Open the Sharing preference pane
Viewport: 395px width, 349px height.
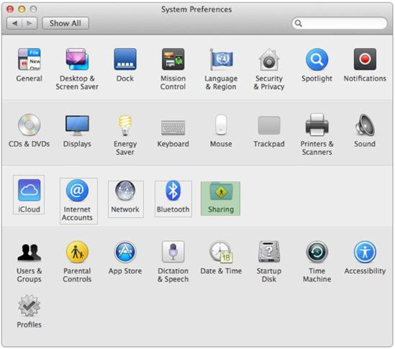pos(220,199)
